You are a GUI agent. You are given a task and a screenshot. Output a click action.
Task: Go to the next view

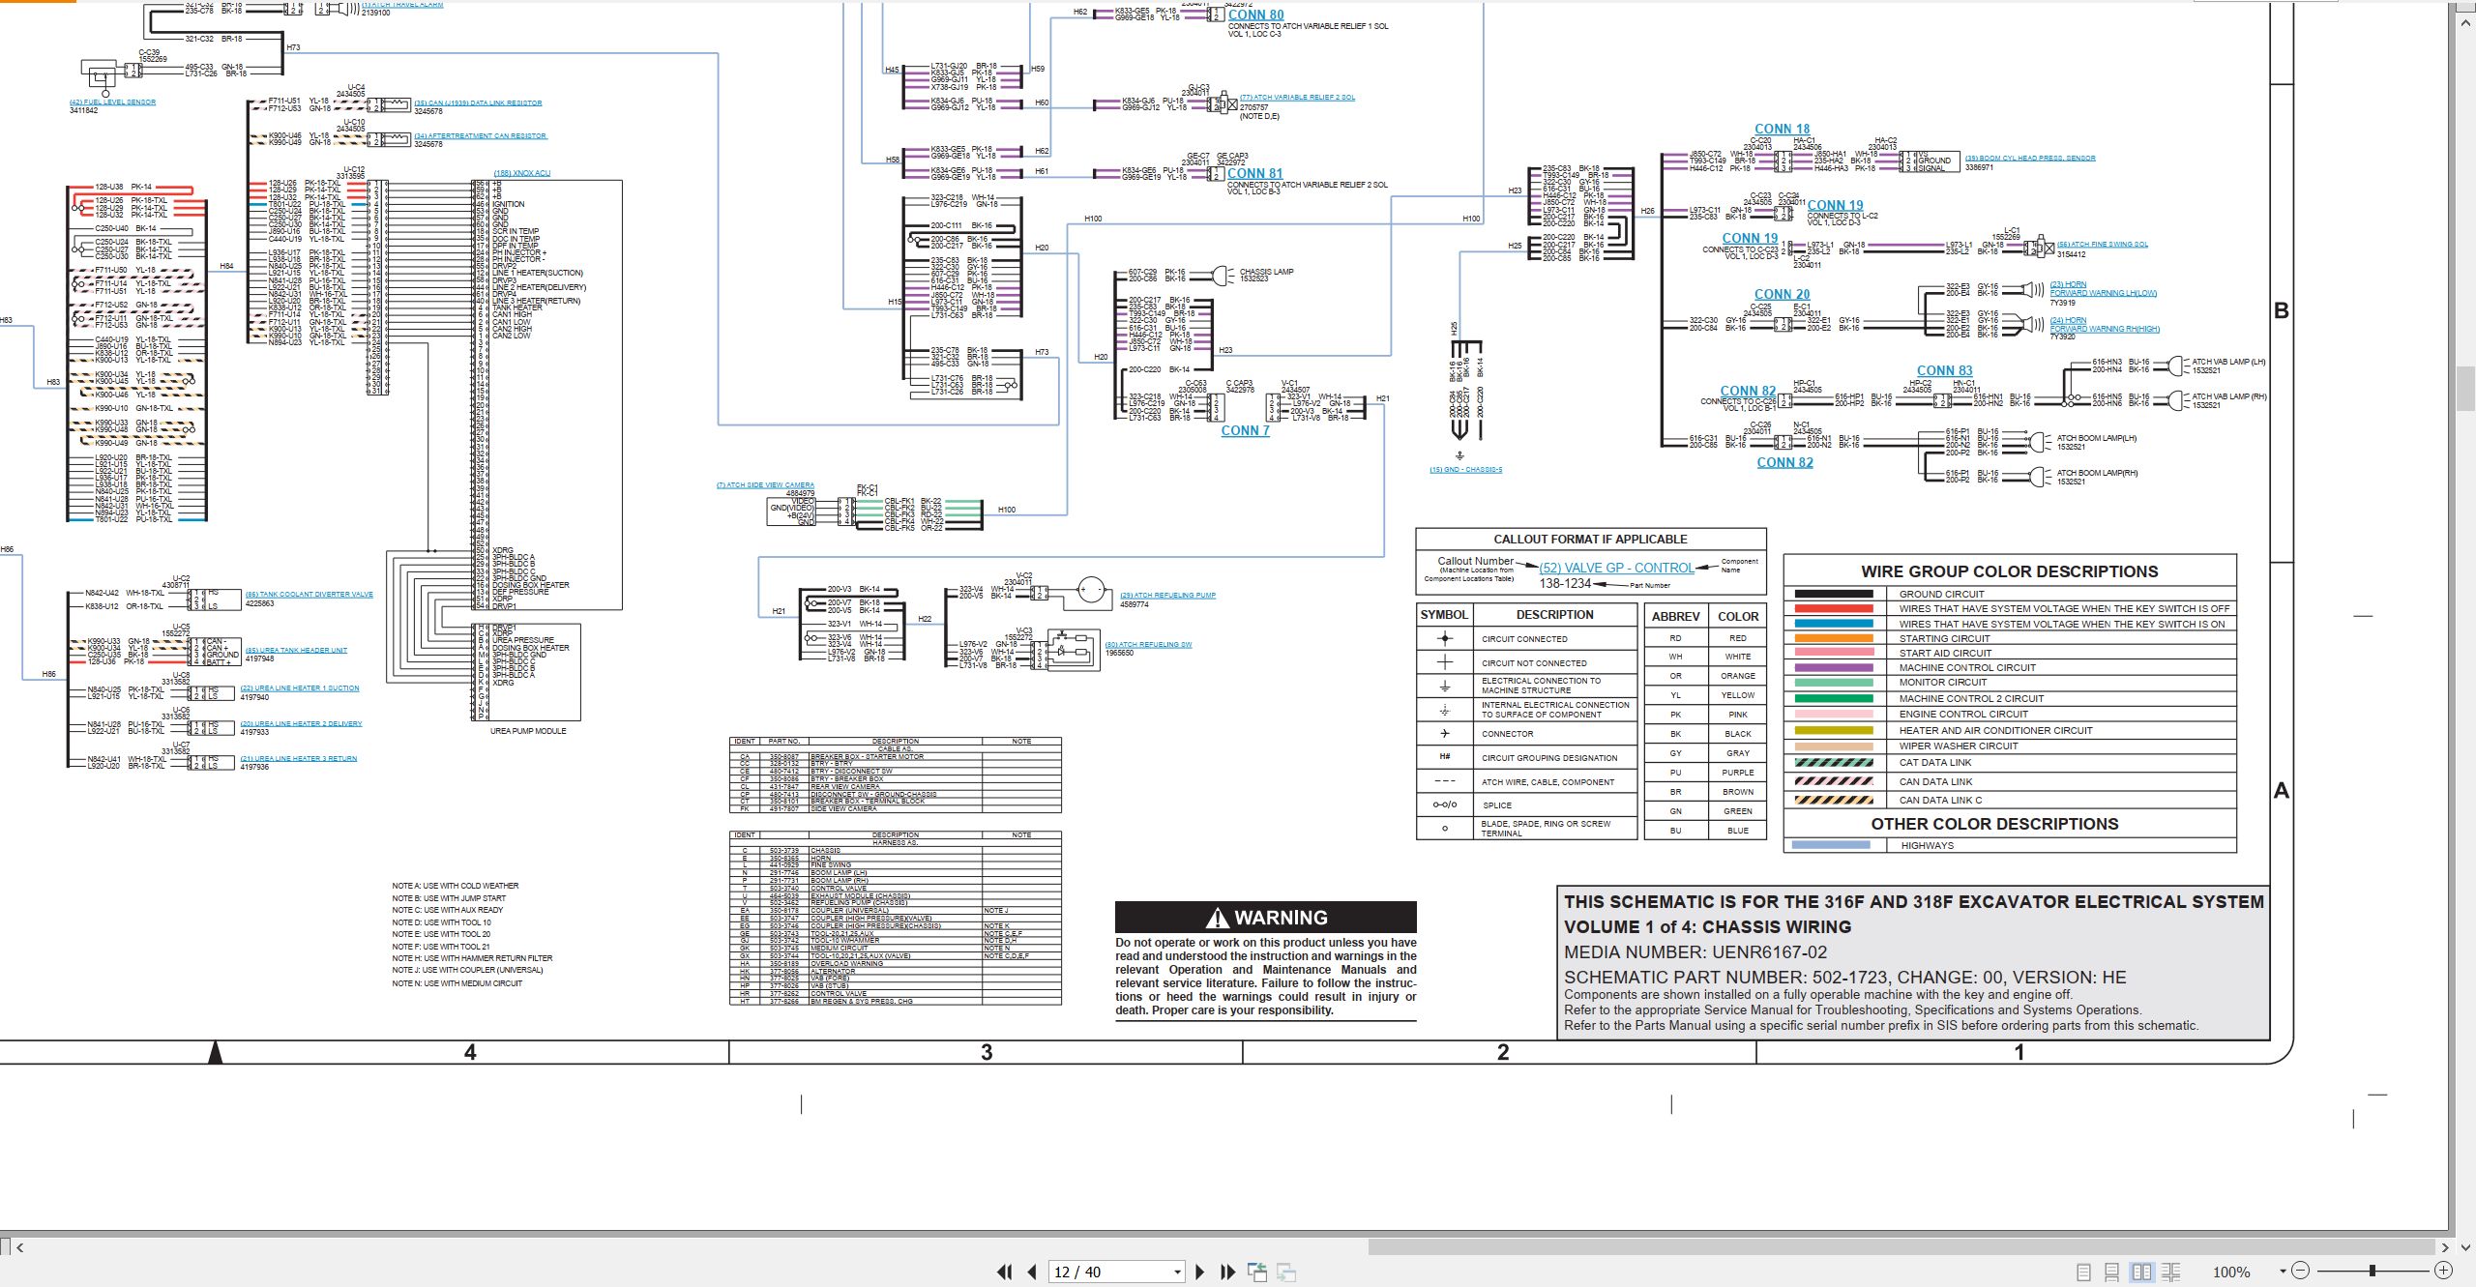tap(1286, 1272)
